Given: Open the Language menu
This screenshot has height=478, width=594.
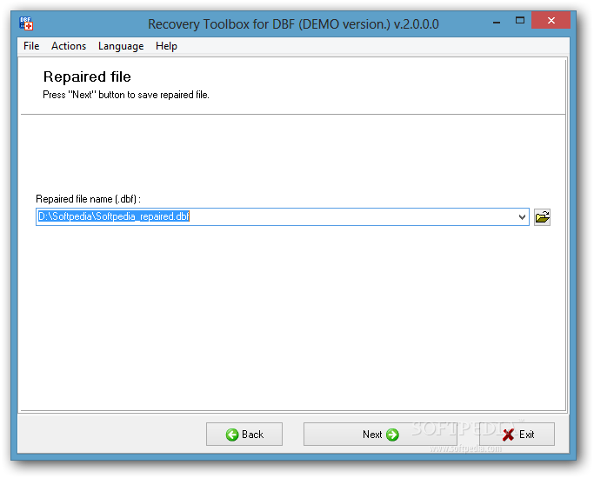Looking at the screenshot, I should (x=121, y=46).
